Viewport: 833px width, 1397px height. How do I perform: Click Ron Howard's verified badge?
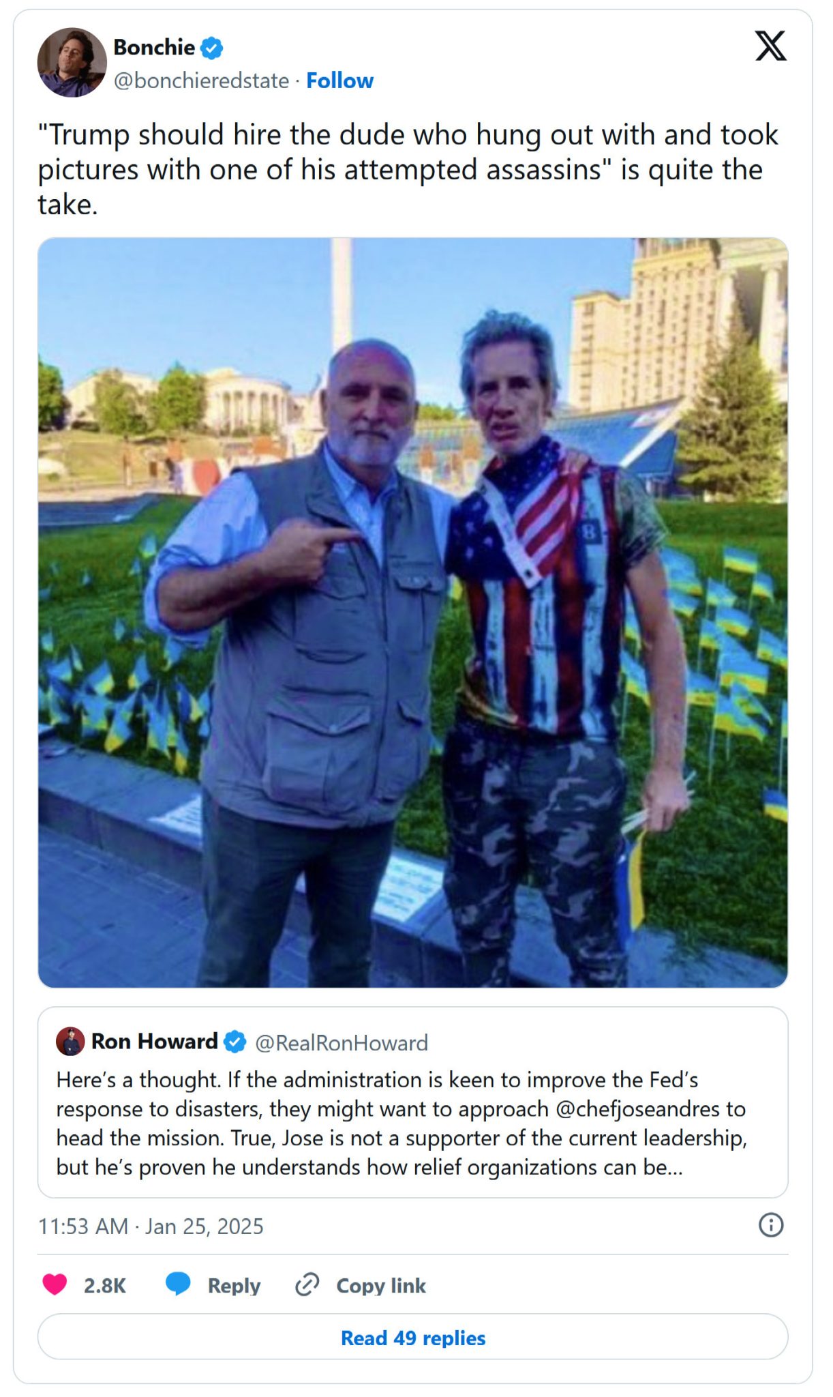(x=234, y=1040)
